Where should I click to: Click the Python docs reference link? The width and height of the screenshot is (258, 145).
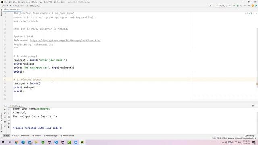coord(65,40)
